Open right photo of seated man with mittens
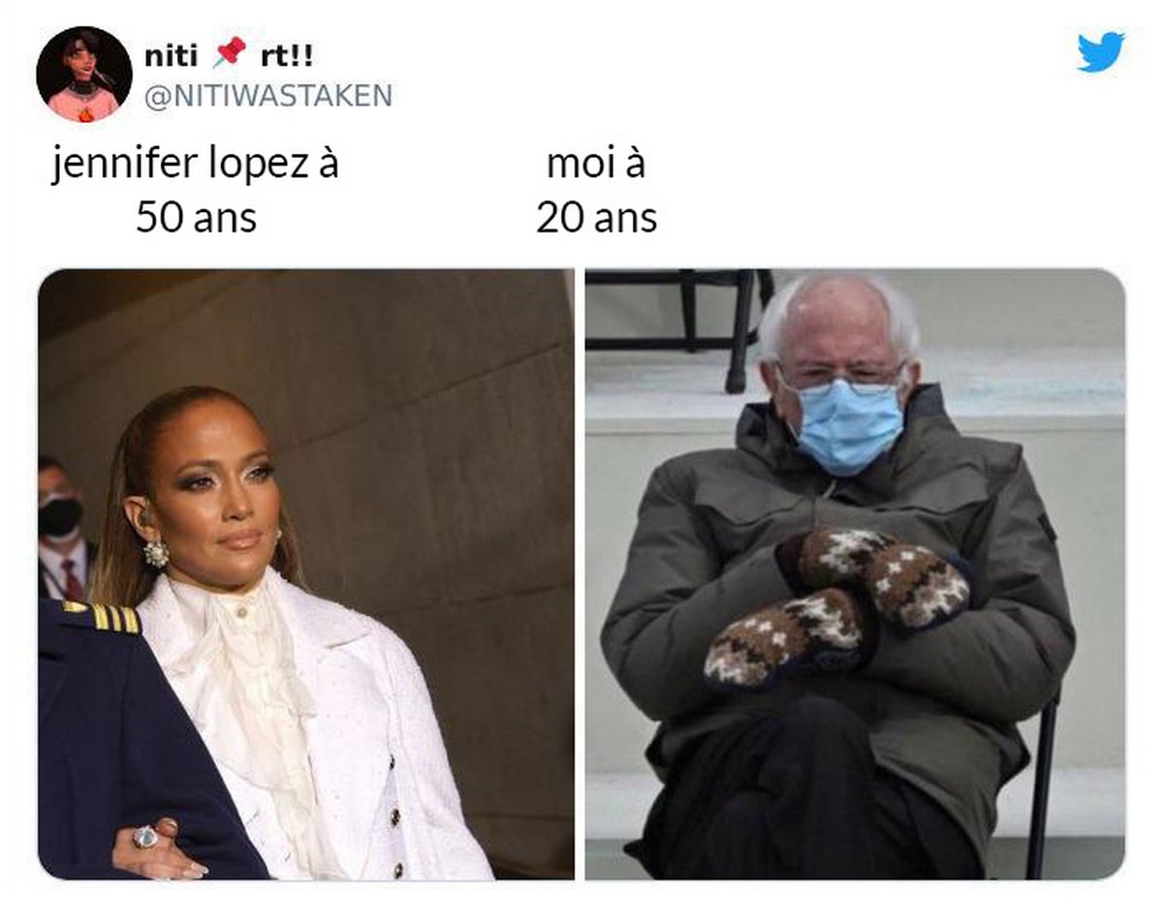Image resolution: width=1163 pixels, height=923 pixels. [855, 574]
